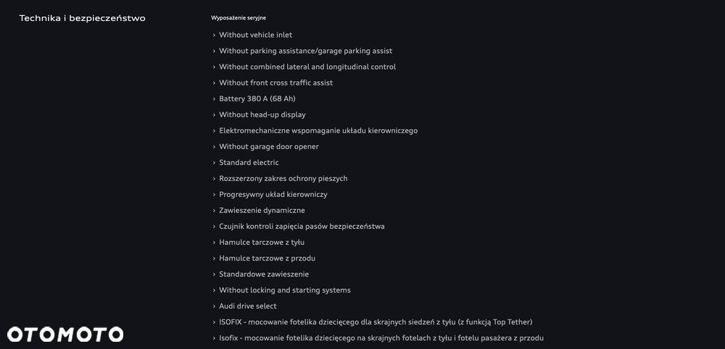
Task: Open Rozszerzony zakres ochrony pieszych entry
Action: click(283, 178)
